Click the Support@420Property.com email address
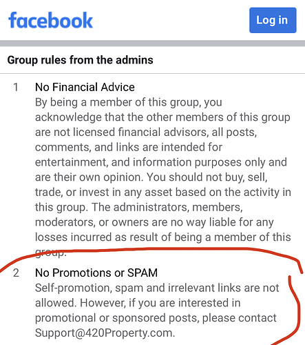The width and height of the screenshot is (305, 345). (x=105, y=333)
